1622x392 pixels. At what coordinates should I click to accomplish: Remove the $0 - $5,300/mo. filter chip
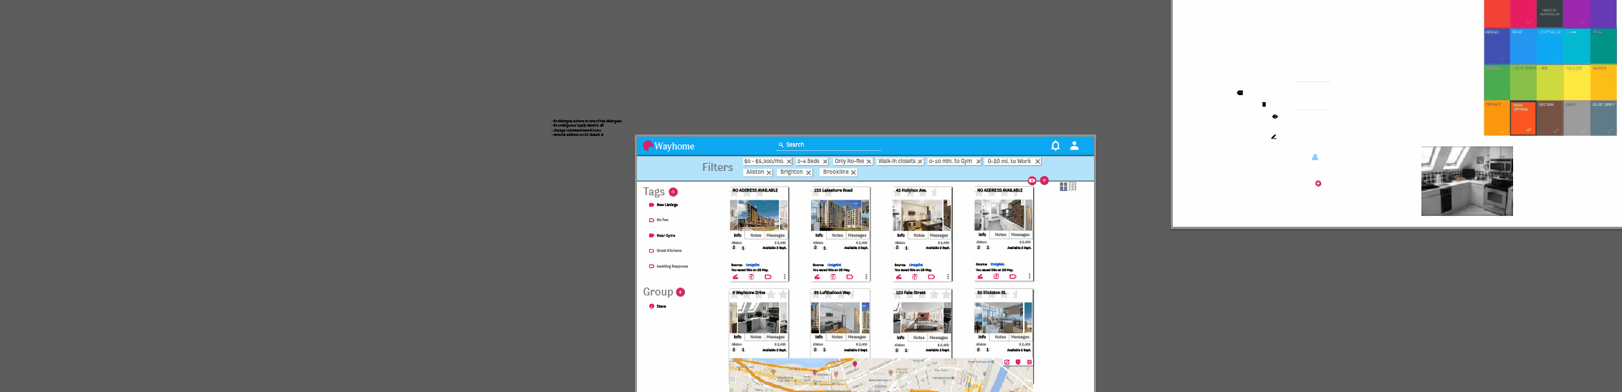(789, 162)
